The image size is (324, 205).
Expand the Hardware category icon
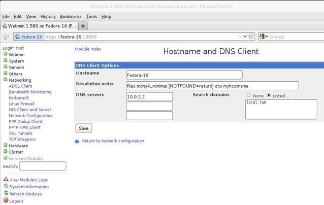tap(6, 145)
